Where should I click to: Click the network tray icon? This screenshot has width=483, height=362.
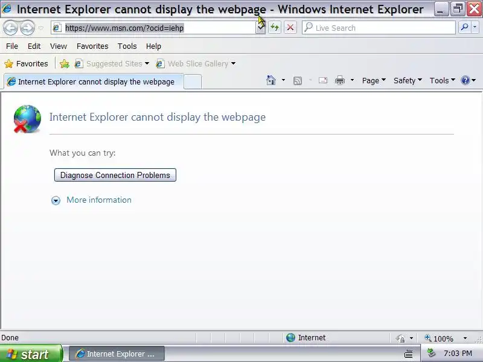click(431, 353)
